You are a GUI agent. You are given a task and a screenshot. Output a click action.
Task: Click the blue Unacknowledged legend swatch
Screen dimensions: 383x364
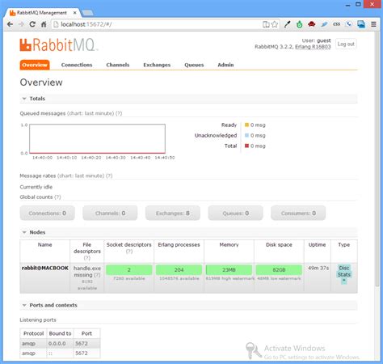point(246,135)
